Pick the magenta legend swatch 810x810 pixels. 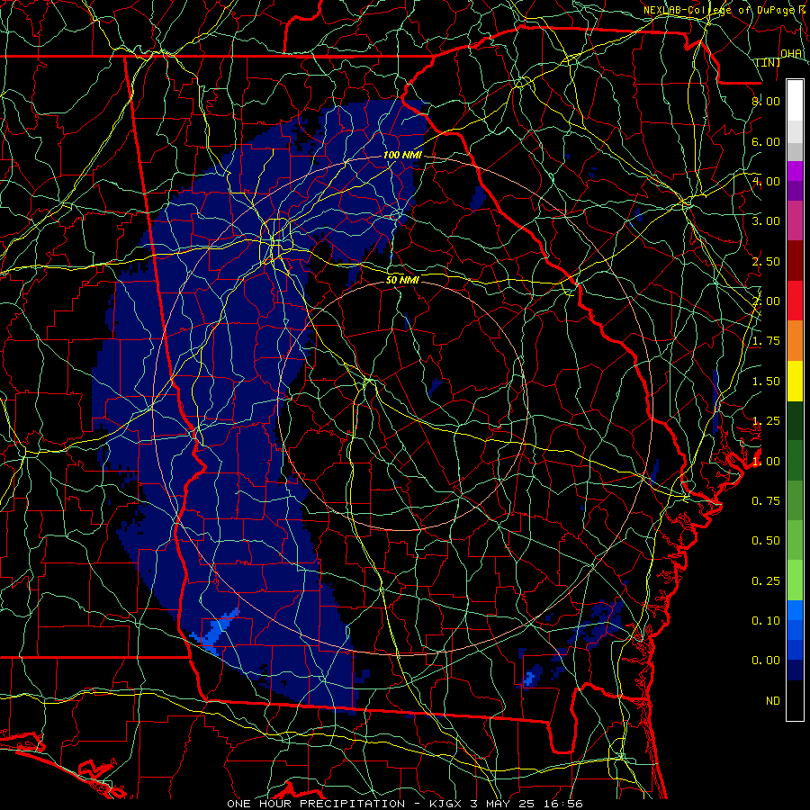(x=795, y=171)
